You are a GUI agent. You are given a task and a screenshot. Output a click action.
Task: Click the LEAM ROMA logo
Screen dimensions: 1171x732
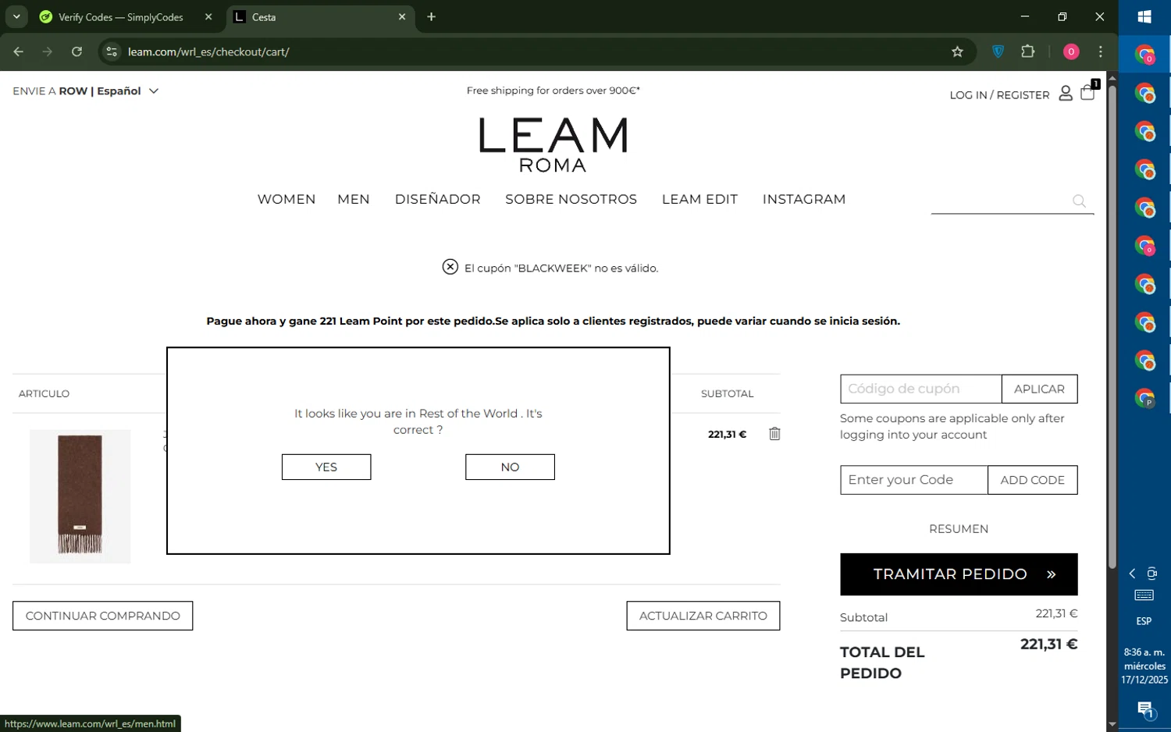tap(553, 144)
